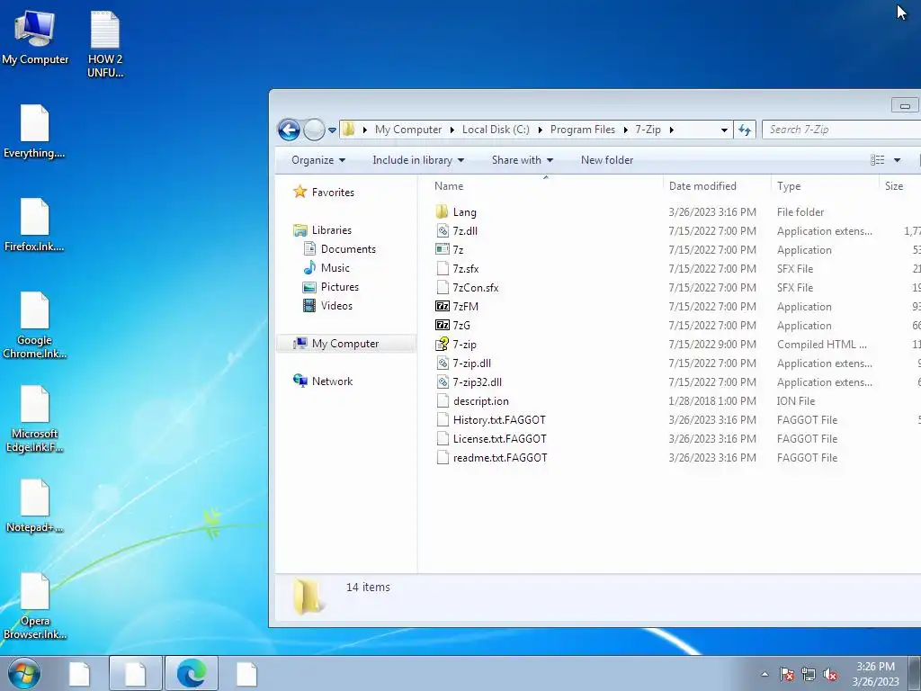Open the My Computer desktop icon
This screenshot has width=921, height=691.
35,38
